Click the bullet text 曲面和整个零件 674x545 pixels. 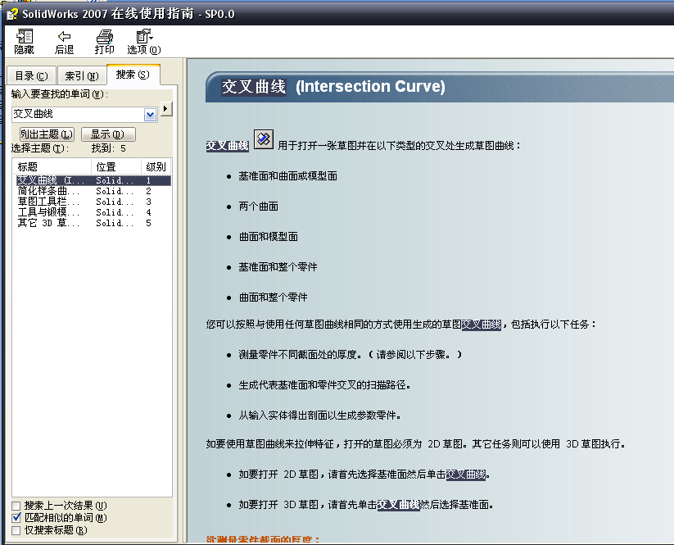click(x=273, y=297)
